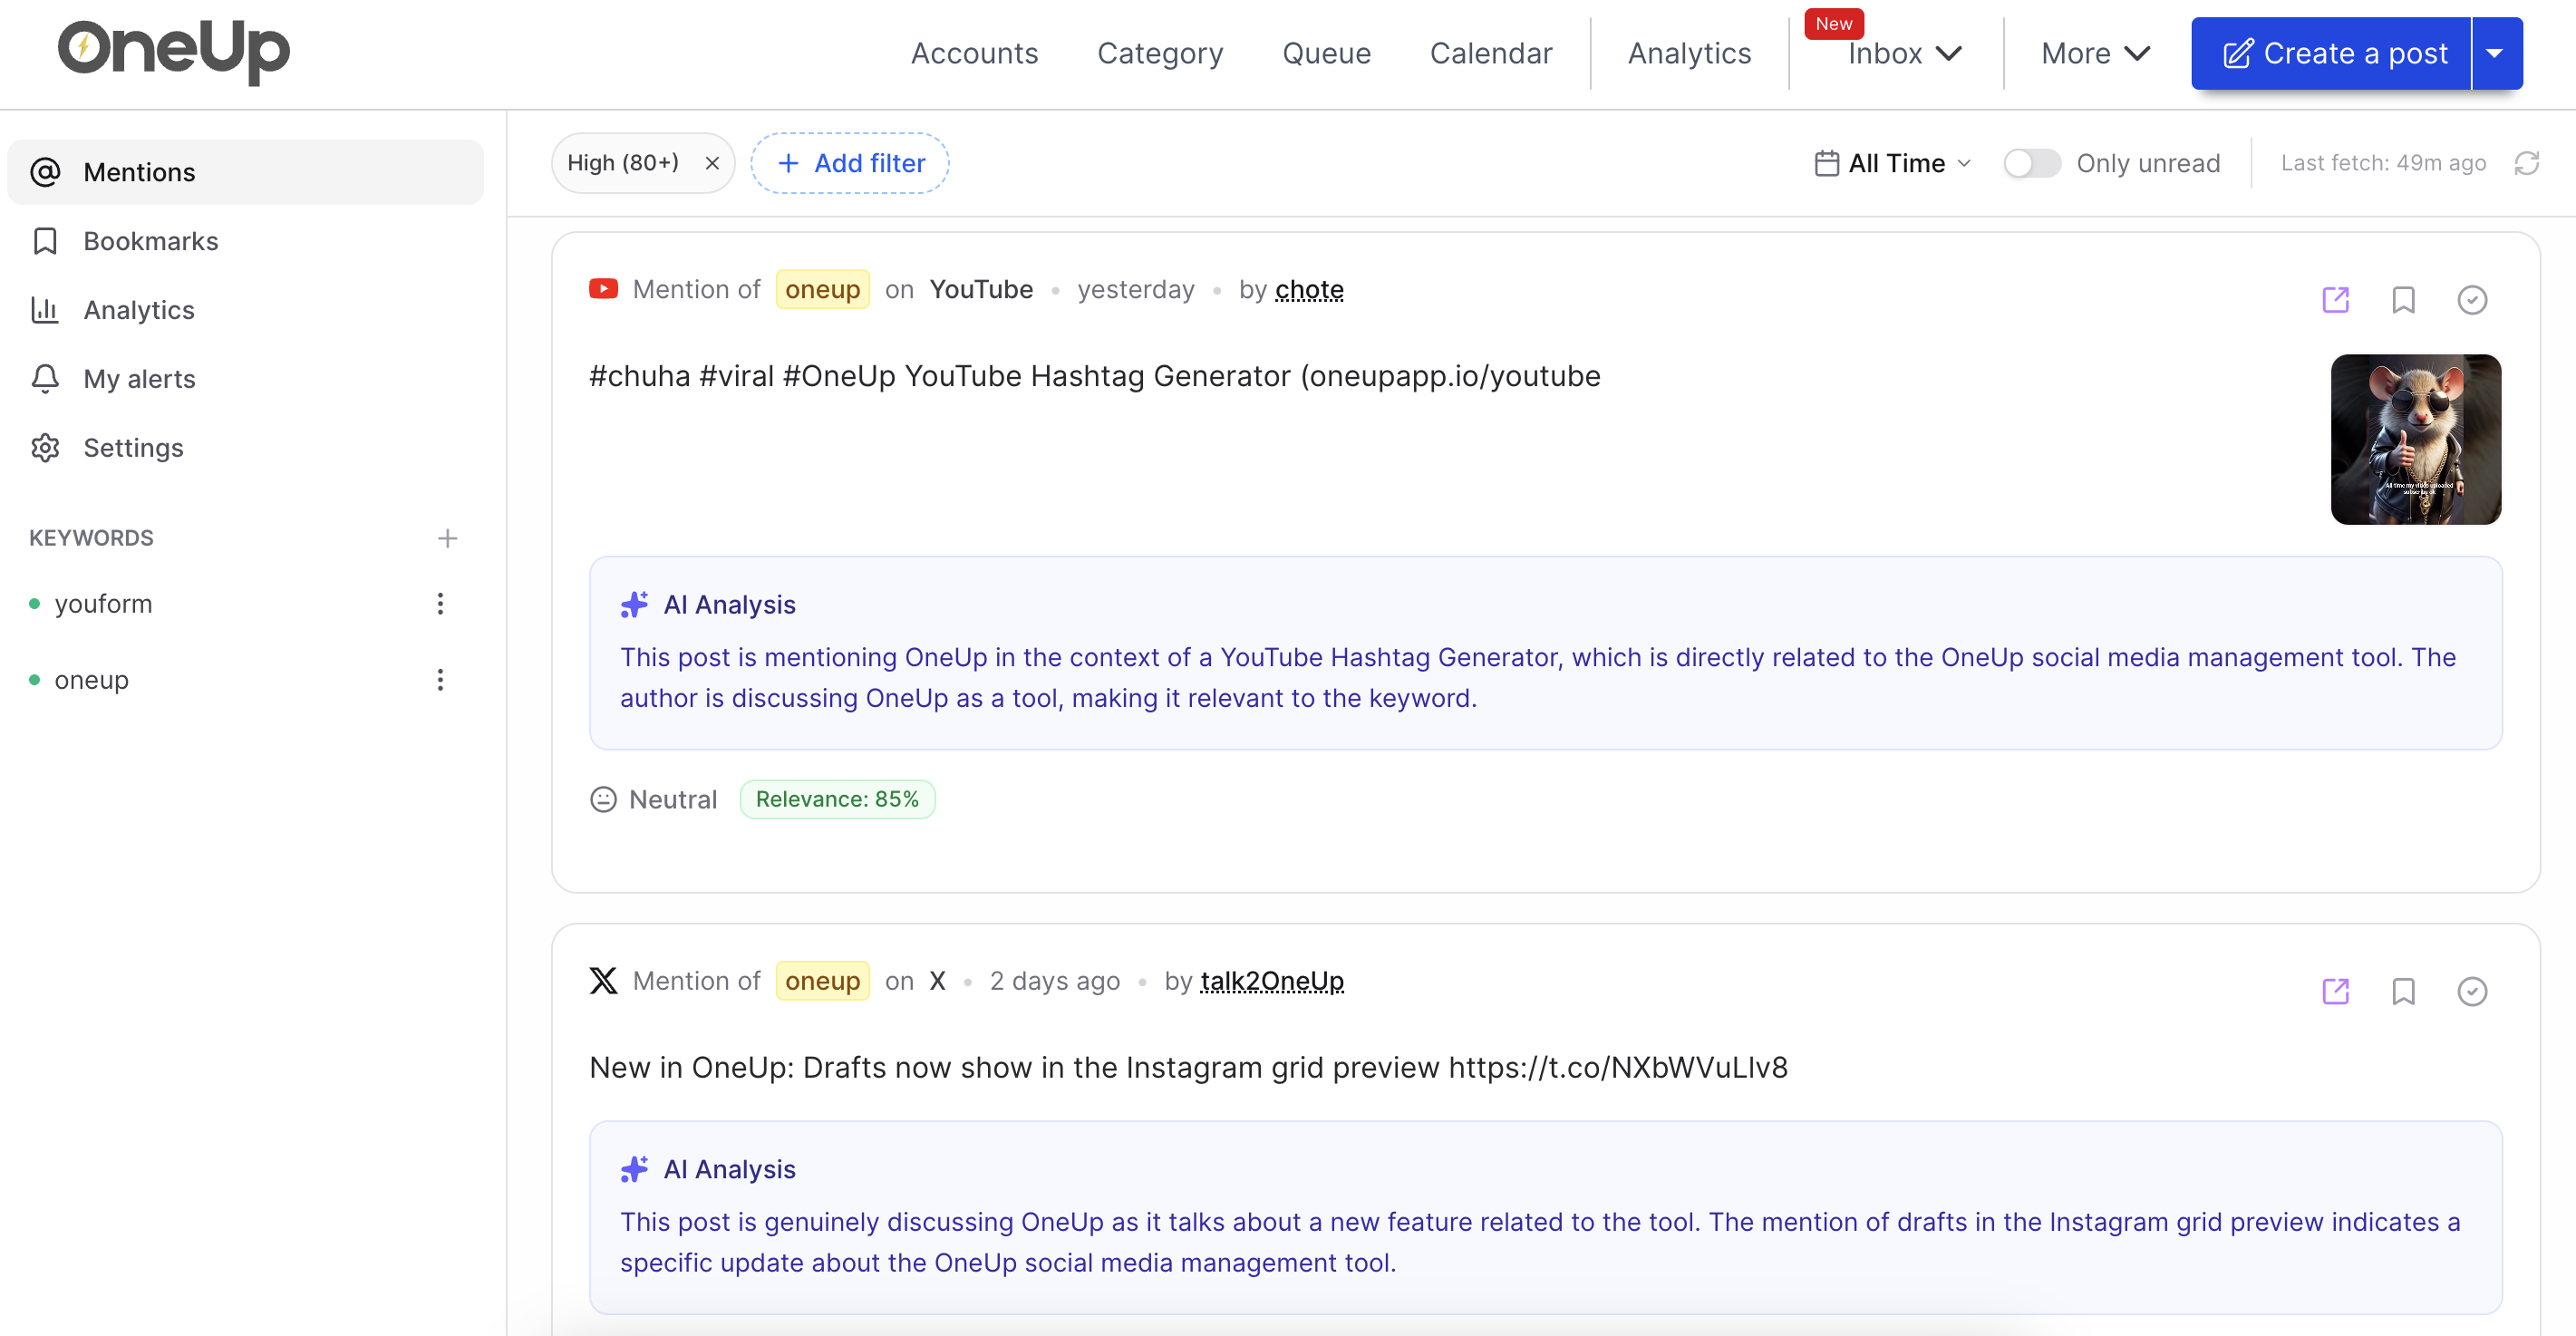Mark the YouTube mention as read
The width and height of the screenshot is (2576, 1336).
pos(2471,300)
